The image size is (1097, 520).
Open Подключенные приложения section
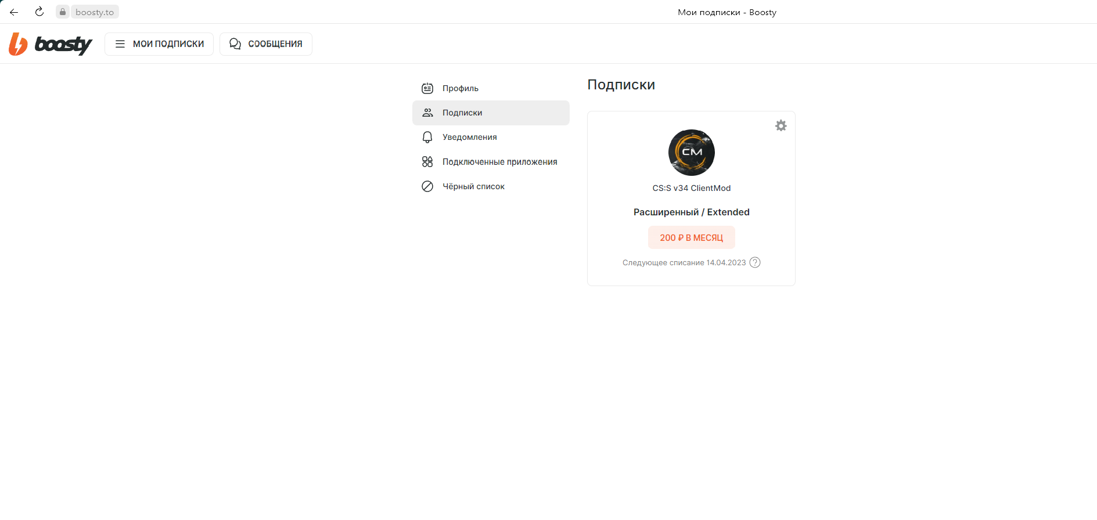click(491, 162)
